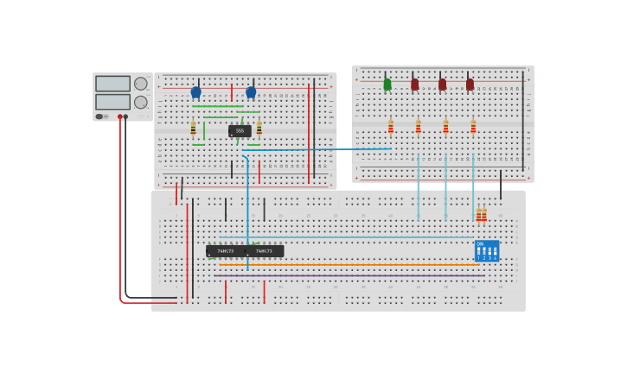The image size is (627, 391).
Task: Select the long red wire from power supply
Action: 120,210
